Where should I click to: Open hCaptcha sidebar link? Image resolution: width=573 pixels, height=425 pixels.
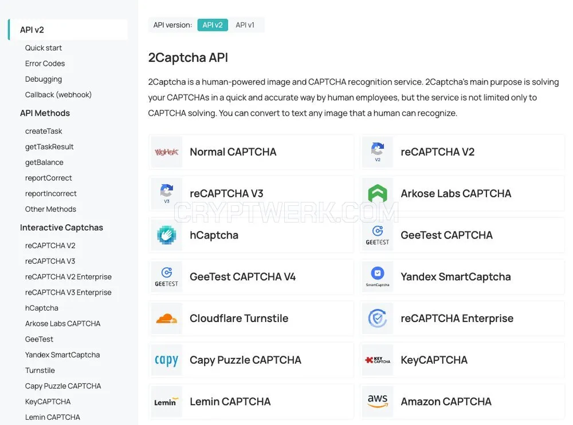pyautogui.click(x=42, y=308)
